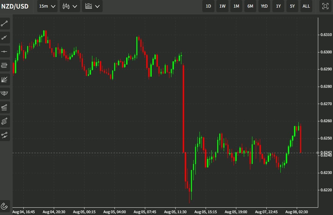Click the ALL range button
This screenshot has width=333, height=215.
tap(306, 6)
